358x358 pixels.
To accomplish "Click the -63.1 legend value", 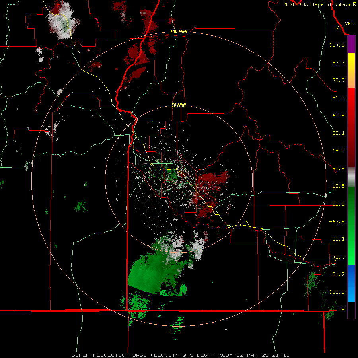I will (x=337, y=239).
